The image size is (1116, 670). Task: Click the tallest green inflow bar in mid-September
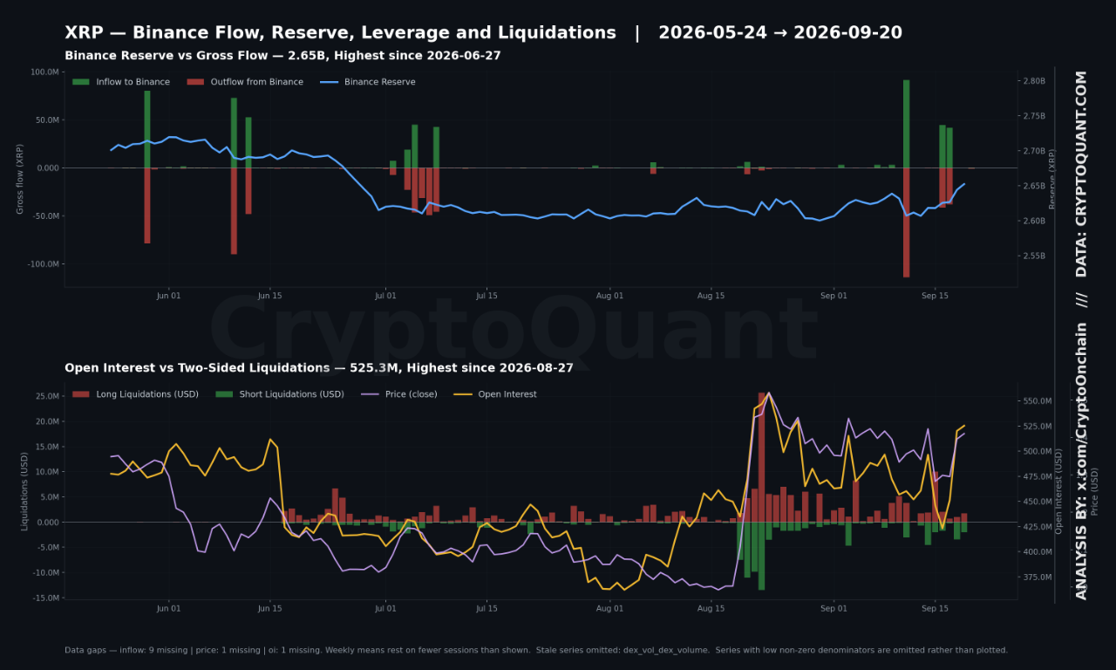pos(907,124)
